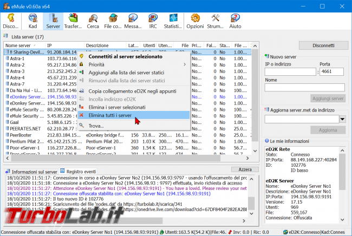Screen dimensions: 352x236
Task: Click the purple lowid warning log line
Action: coord(127,188)
